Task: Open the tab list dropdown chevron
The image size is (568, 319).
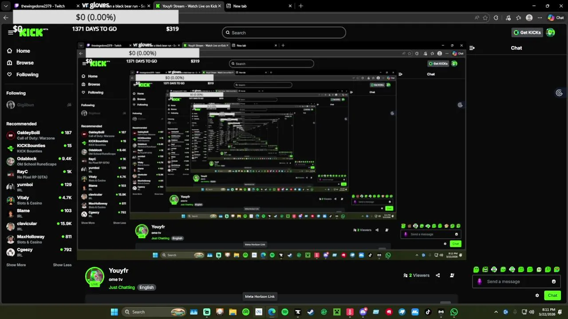Action: (6, 6)
